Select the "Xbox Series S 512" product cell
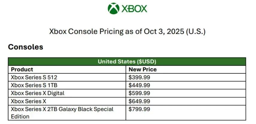Image resolution: width=256 pixels, height=124 pixels. pyautogui.click(x=34, y=77)
